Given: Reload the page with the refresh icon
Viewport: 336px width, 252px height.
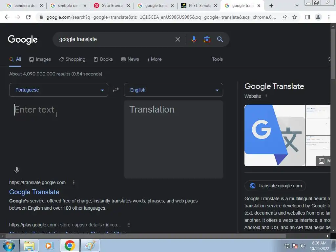Looking at the screenshot, I should [28, 17].
